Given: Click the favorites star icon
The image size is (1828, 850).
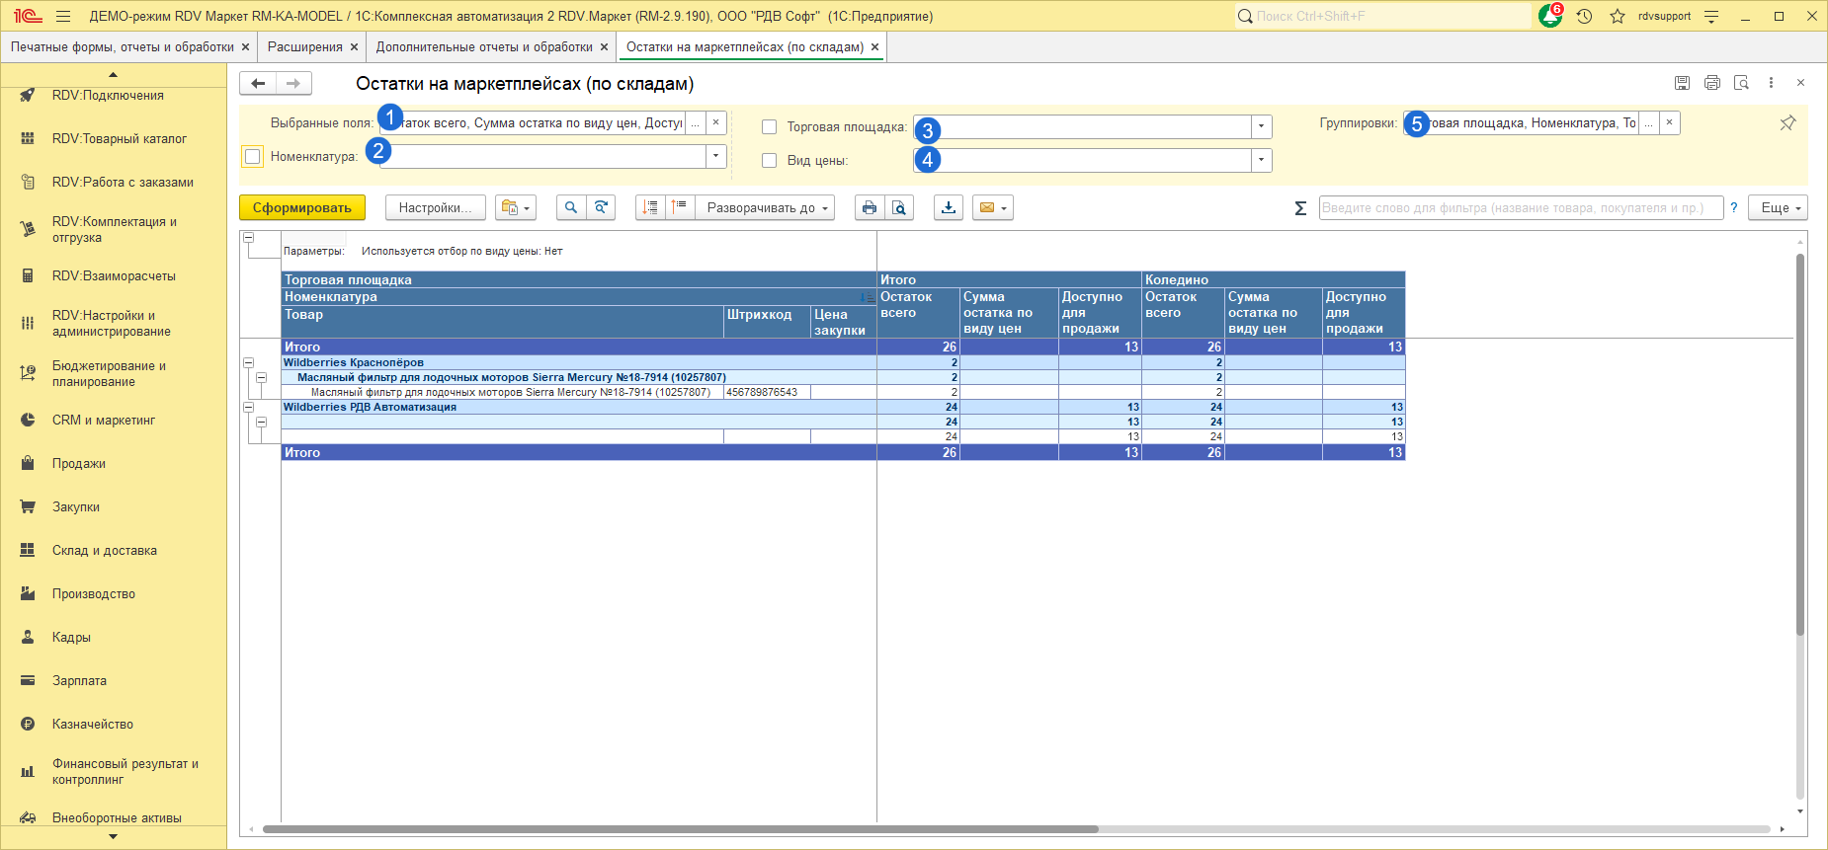Looking at the screenshot, I should pos(1617,17).
